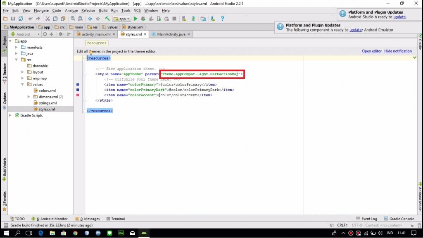
Task: Click the Debug app bug icon
Action: [x=143, y=19]
